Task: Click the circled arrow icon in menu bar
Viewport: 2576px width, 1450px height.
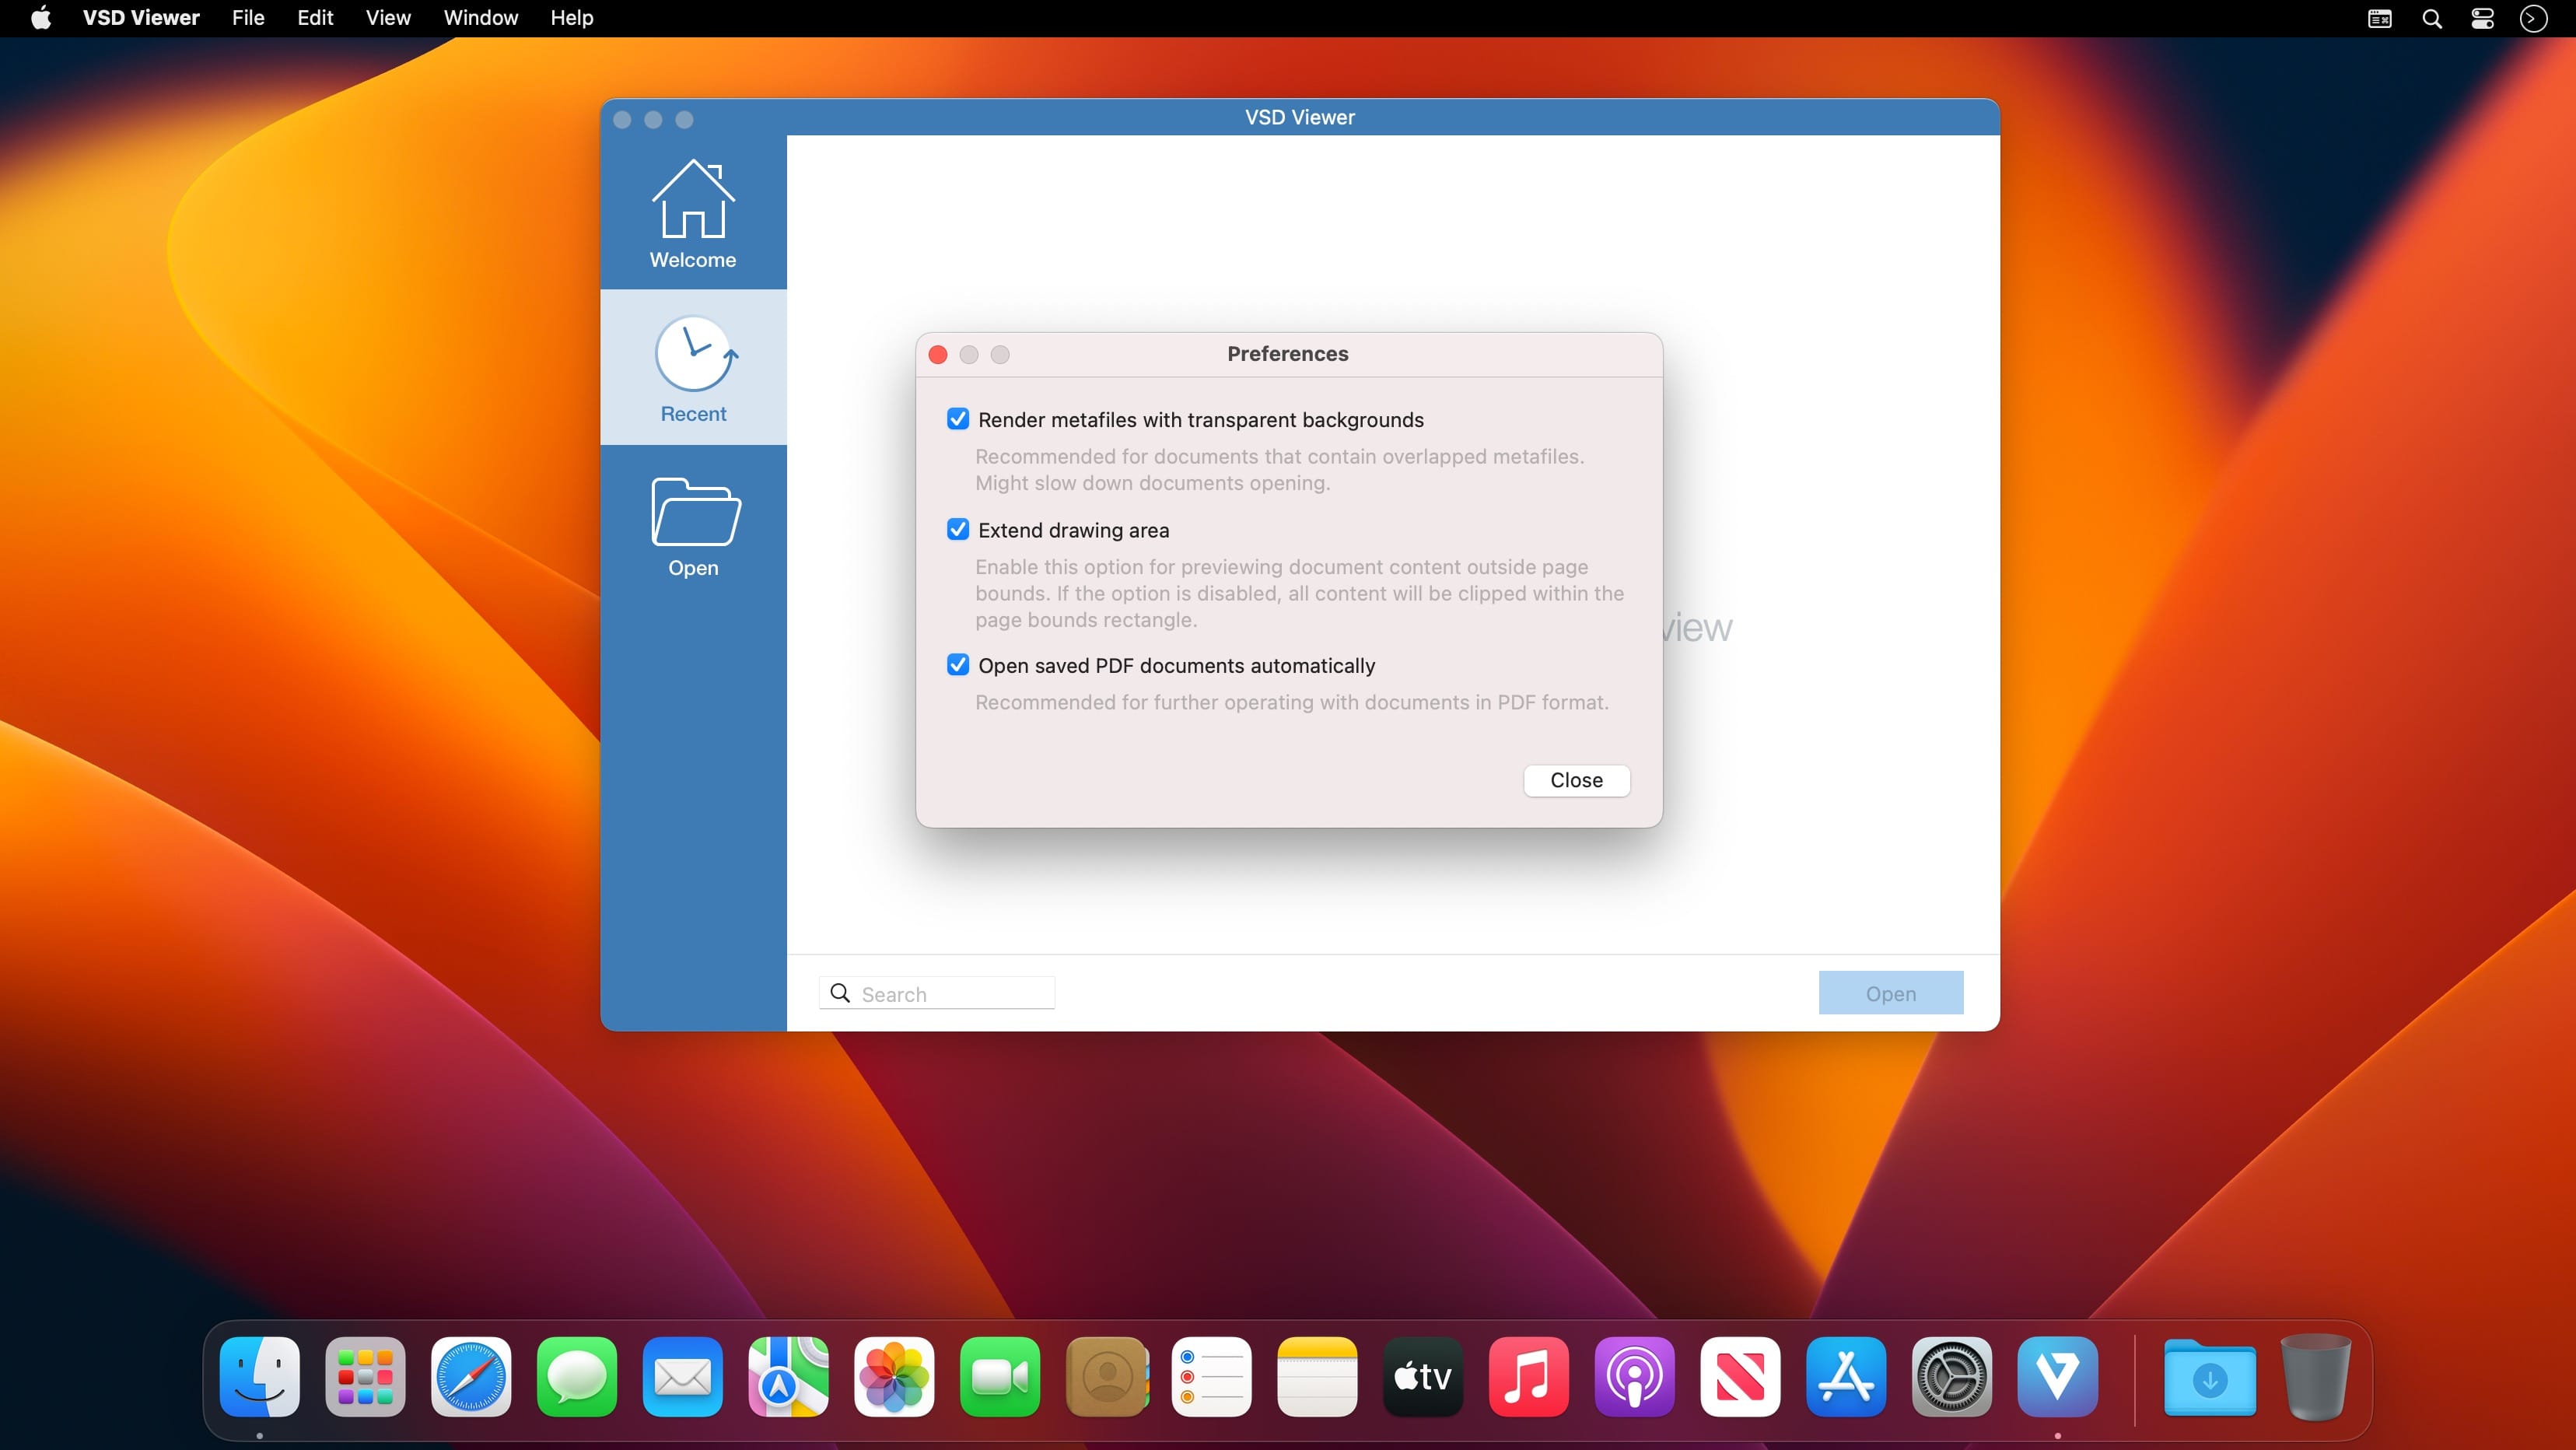Action: click(2534, 18)
